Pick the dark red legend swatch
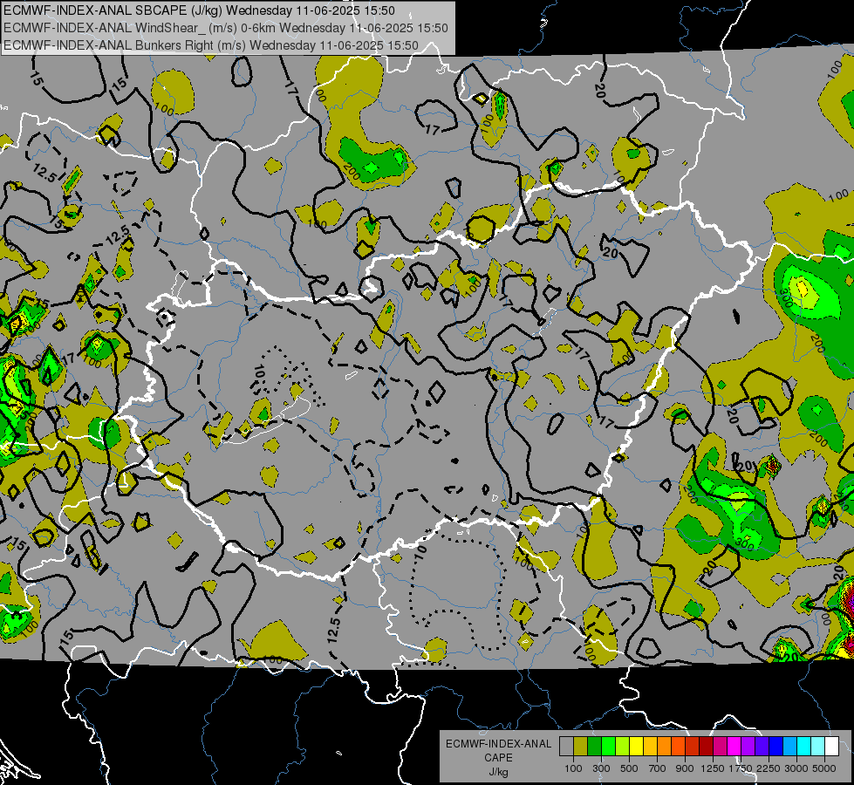854x785 pixels. pyautogui.click(x=707, y=746)
